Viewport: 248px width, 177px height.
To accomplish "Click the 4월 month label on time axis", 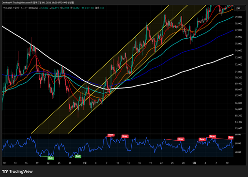I will 85,163.
